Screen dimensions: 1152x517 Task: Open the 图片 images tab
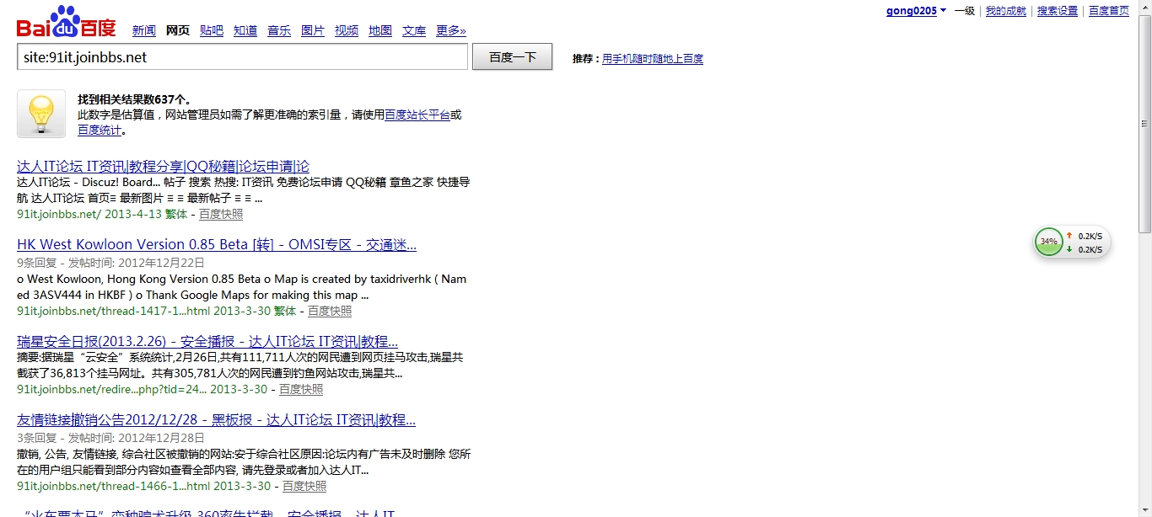(x=313, y=30)
